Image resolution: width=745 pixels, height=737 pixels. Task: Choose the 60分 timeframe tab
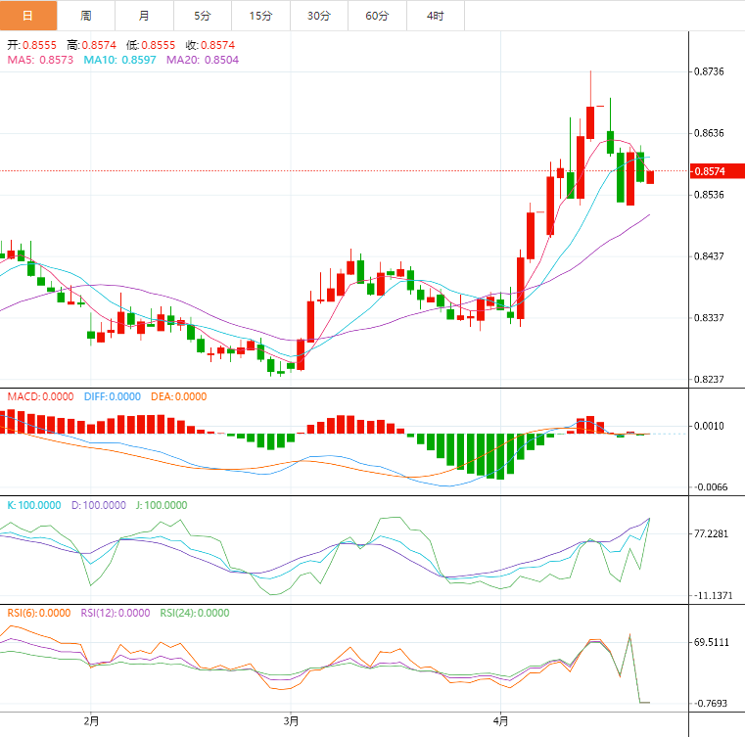coord(377,16)
